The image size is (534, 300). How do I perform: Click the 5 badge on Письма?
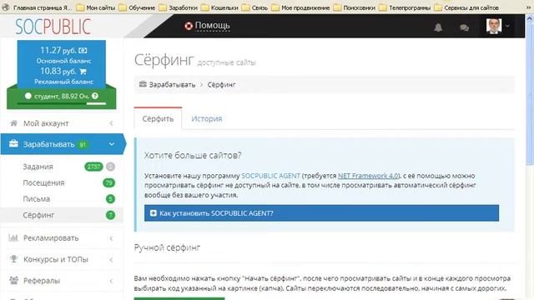[x=110, y=198]
